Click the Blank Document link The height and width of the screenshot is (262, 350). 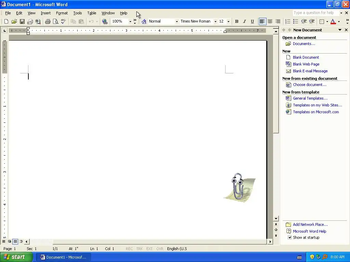(306, 57)
